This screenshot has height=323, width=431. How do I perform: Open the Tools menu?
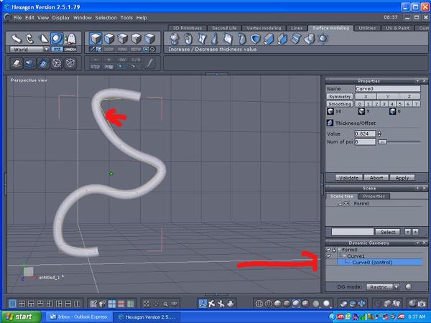[x=126, y=17]
